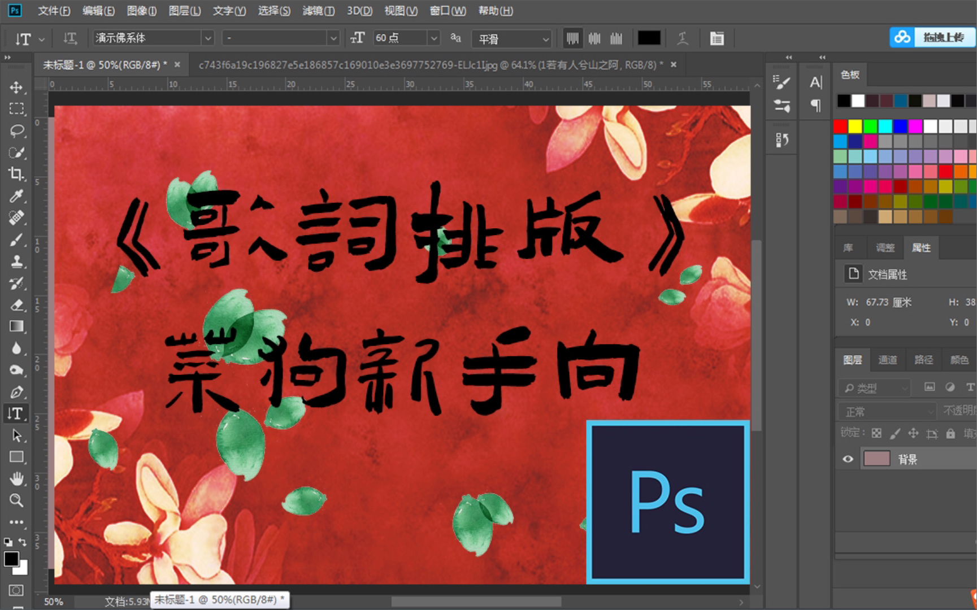The width and height of the screenshot is (977, 610).
Task: Open the blend mode dropdown 正常
Action: 887,411
